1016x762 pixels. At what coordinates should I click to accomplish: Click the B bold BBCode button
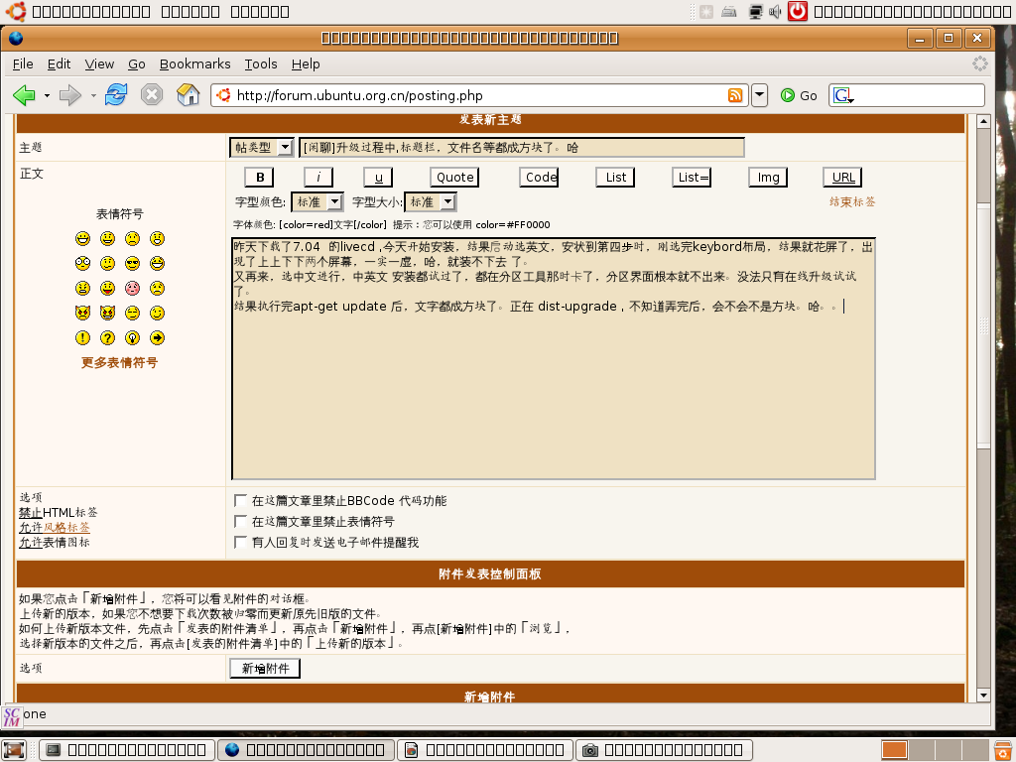click(x=260, y=178)
